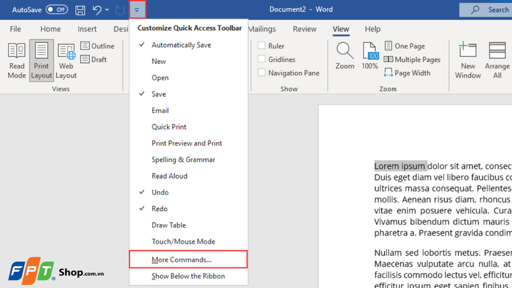Open the Home tab

[x=51, y=29]
